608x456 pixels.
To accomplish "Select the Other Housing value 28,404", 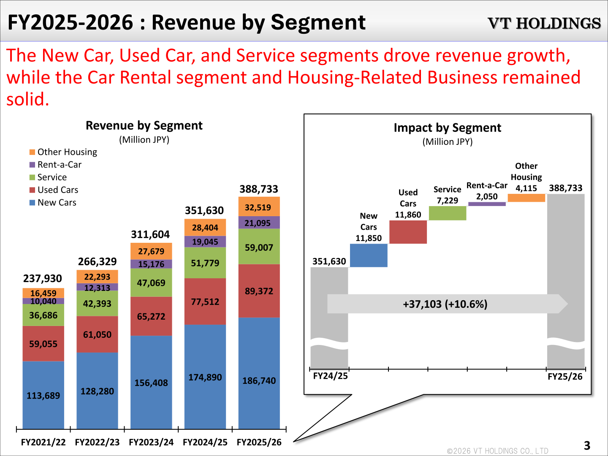I will point(205,228).
